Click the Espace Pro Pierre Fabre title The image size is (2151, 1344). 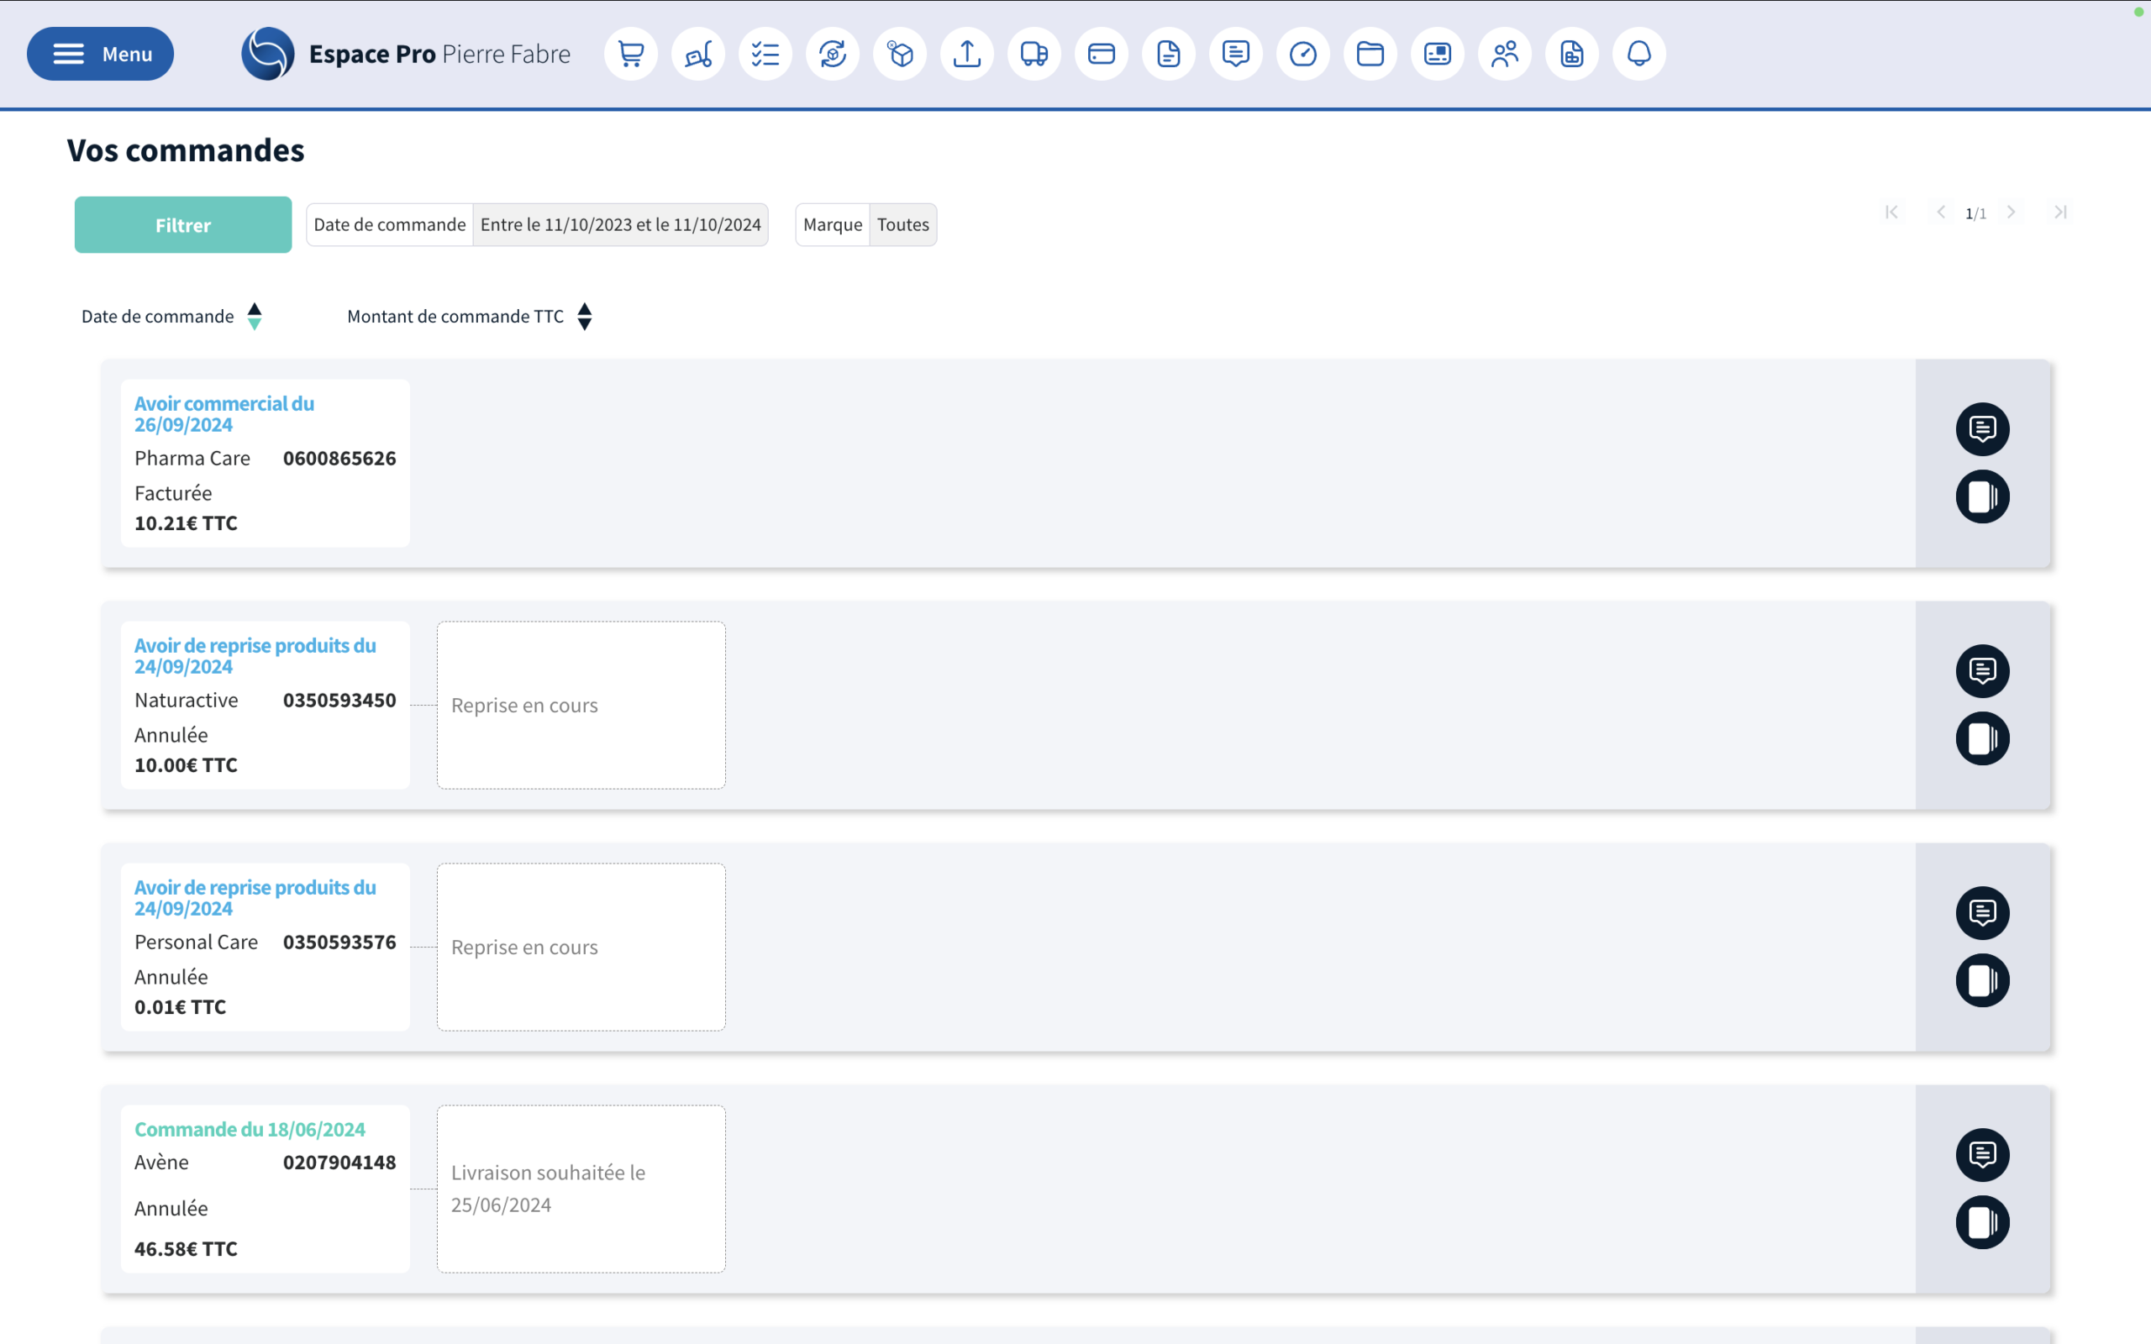point(439,55)
